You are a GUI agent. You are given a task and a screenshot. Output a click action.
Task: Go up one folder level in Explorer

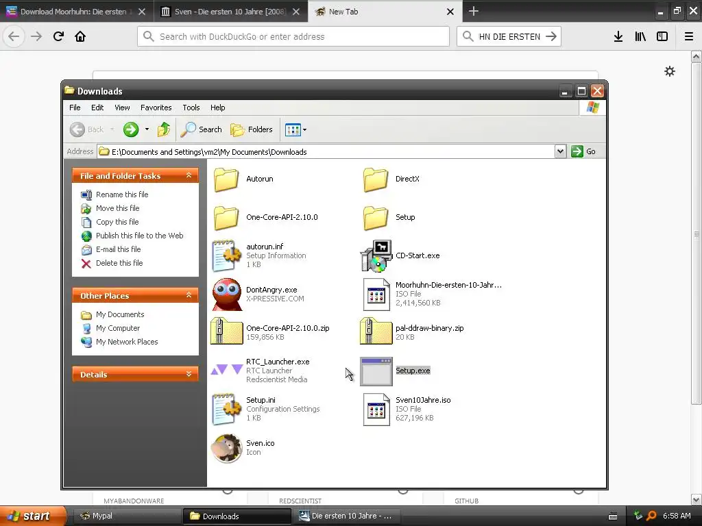click(164, 129)
